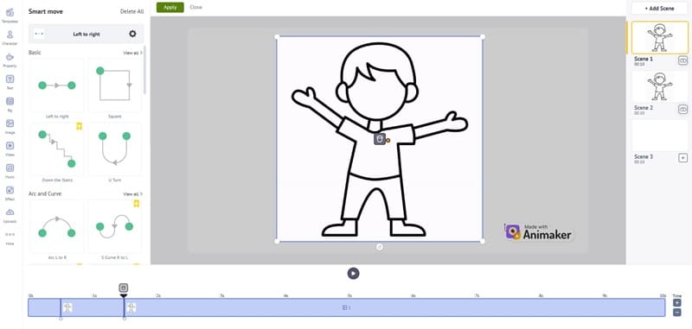Open transition options for Scene 2
The width and height of the screenshot is (692, 329).
682,109
